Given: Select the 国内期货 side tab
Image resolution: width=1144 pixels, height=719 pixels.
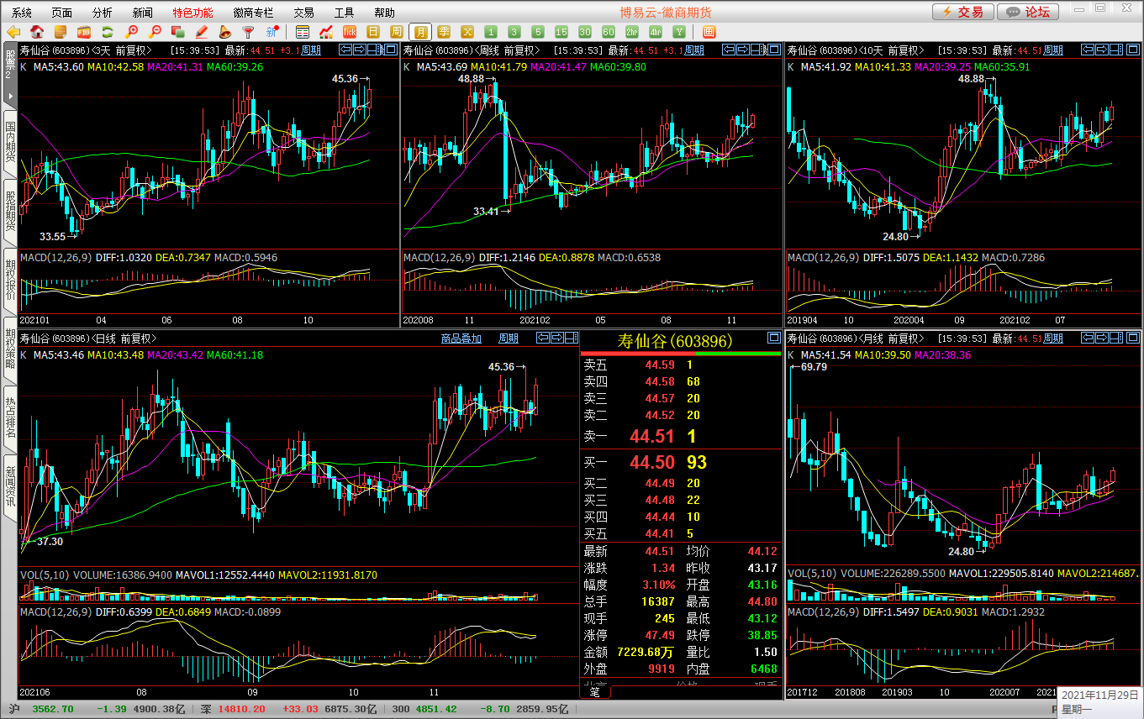Looking at the screenshot, I should tap(10, 143).
